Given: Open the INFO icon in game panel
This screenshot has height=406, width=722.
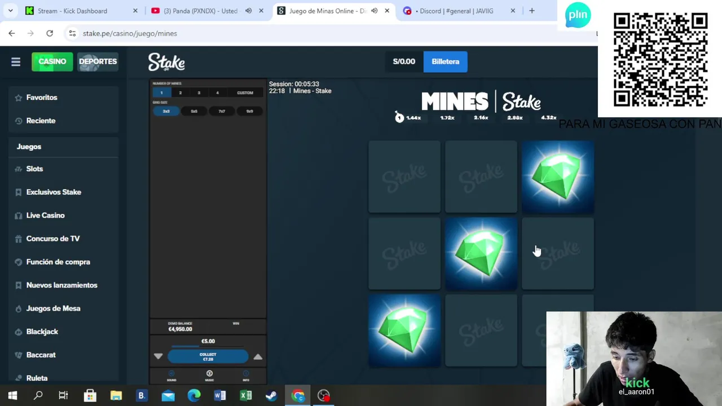Looking at the screenshot, I should coord(246,375).
